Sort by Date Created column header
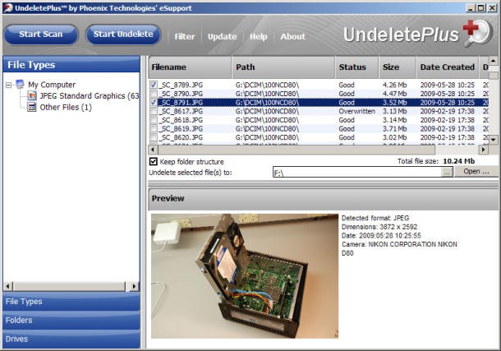The height and width of the screenshot is (351, 501). (x=448, y=67)
